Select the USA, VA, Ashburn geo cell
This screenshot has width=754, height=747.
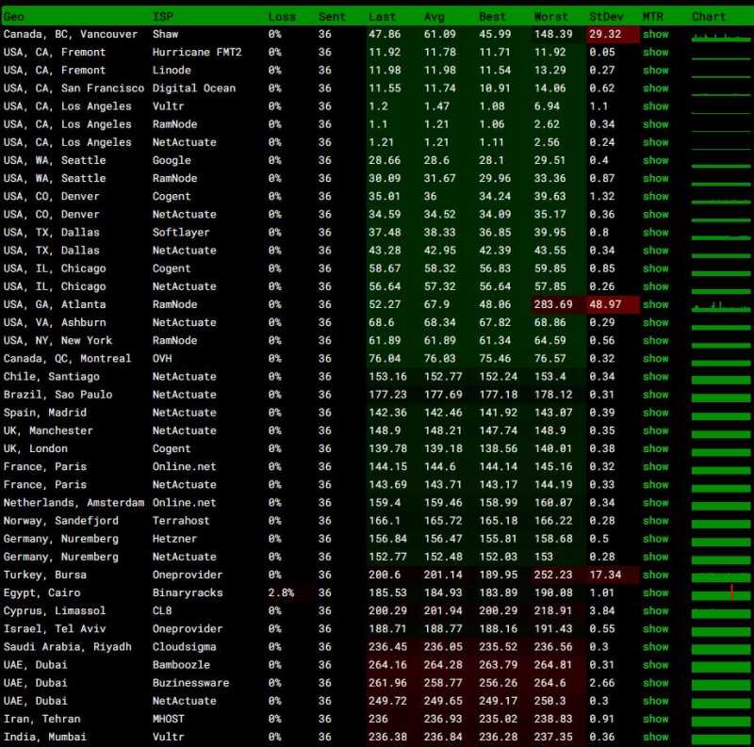pyautogui.click(x=55, y=322)
